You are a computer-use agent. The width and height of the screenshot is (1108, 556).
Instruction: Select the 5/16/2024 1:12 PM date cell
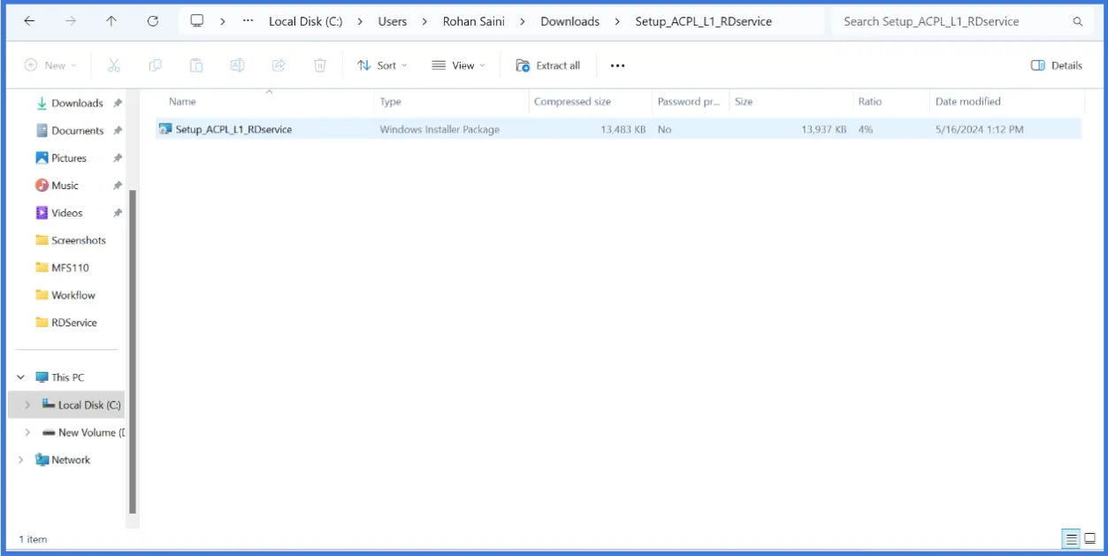tap(980, 129)
